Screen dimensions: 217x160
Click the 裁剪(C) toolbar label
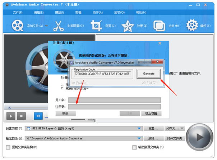pos(110,26)
